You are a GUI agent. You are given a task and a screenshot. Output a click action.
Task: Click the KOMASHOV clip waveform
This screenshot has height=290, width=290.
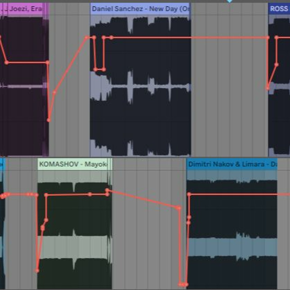(x=75, y=229)
